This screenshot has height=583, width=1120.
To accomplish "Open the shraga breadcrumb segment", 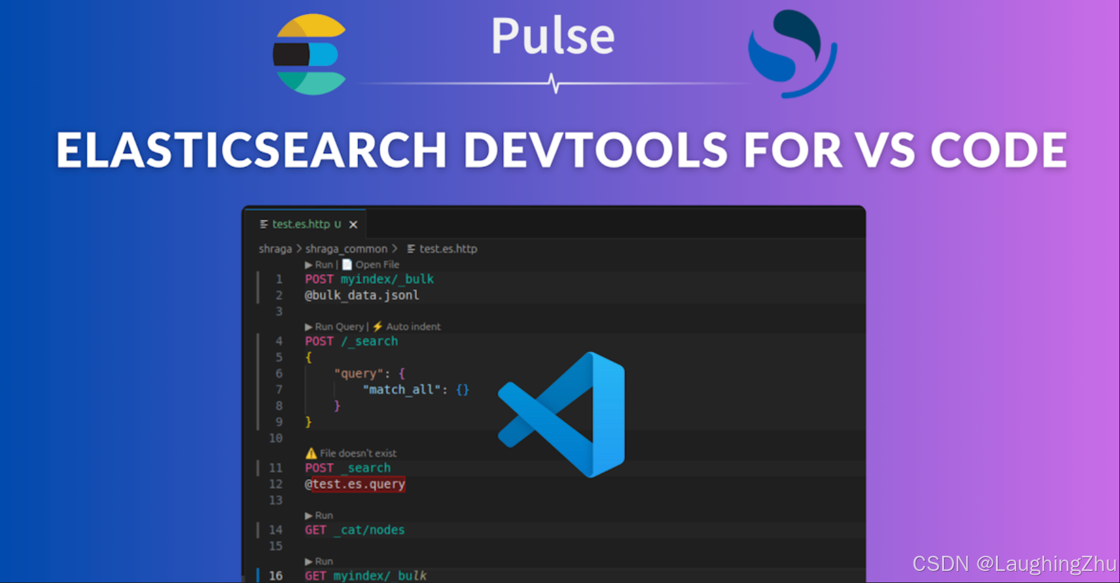I will pos(275,249).
